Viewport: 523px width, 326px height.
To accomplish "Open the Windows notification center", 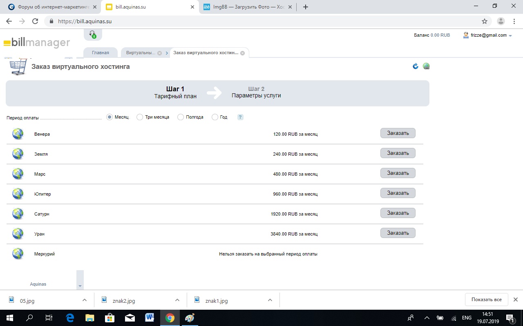I will pos(510,318).
